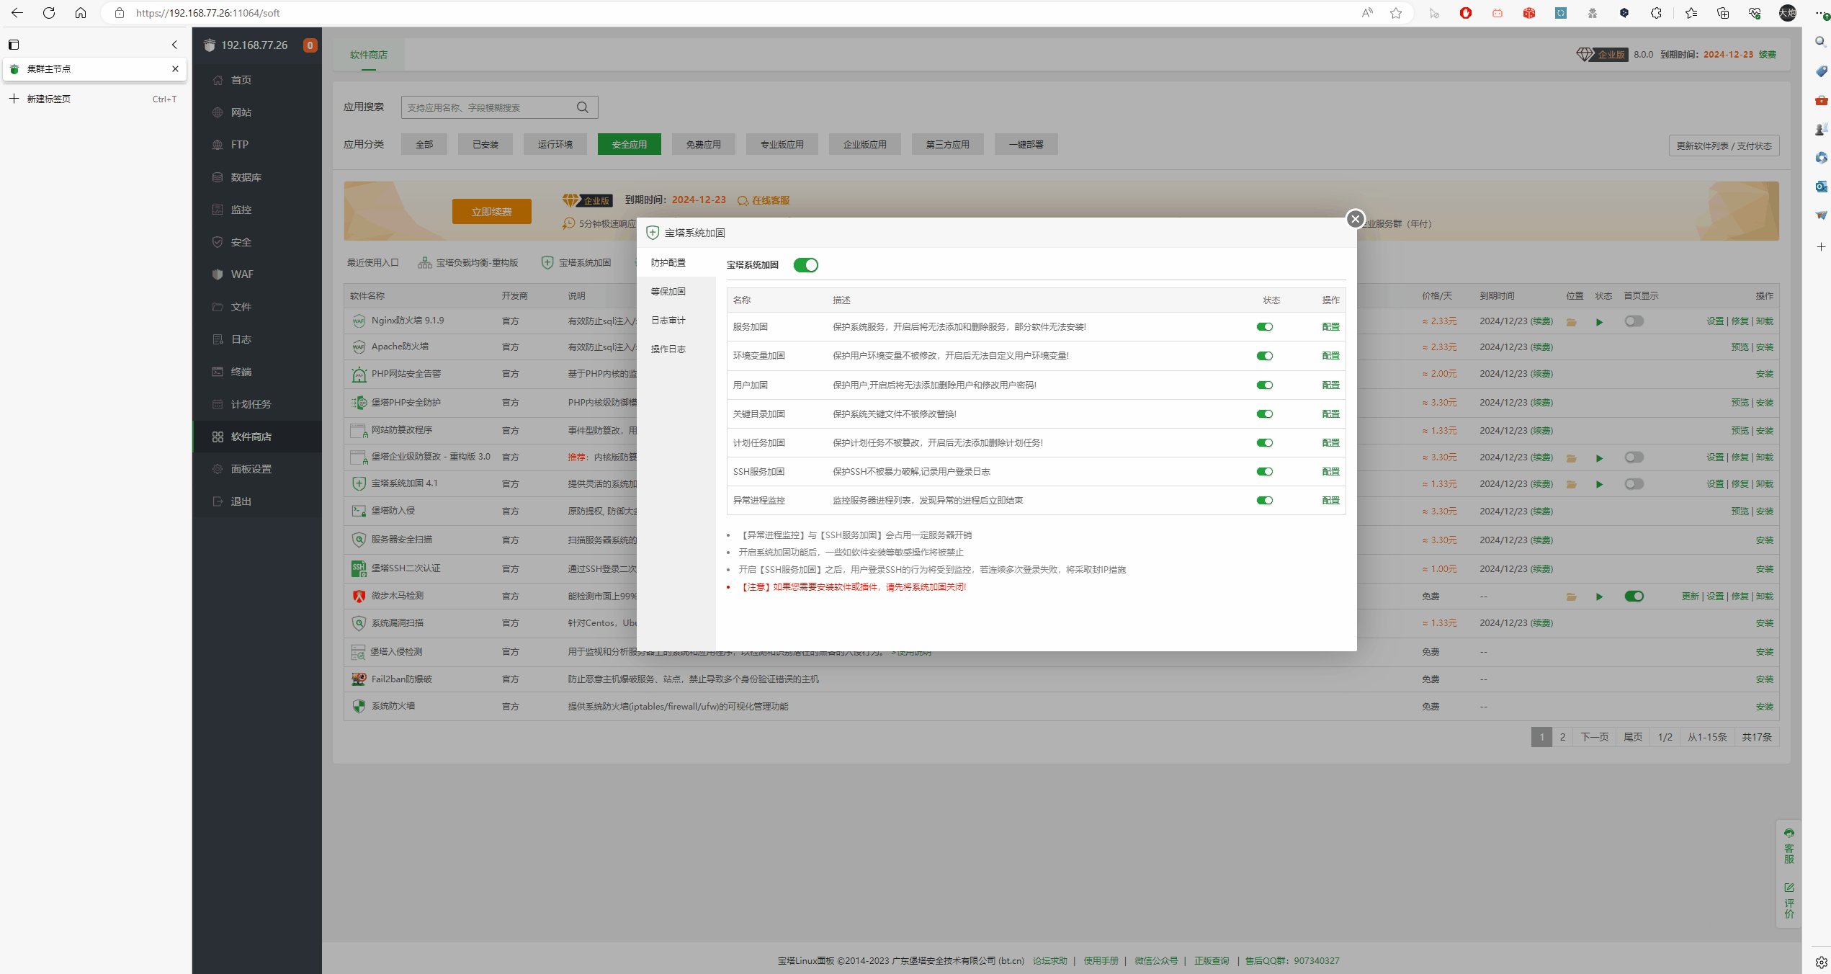Select 企业版应用 application category

pyautogui.click(x=865, y=145)
